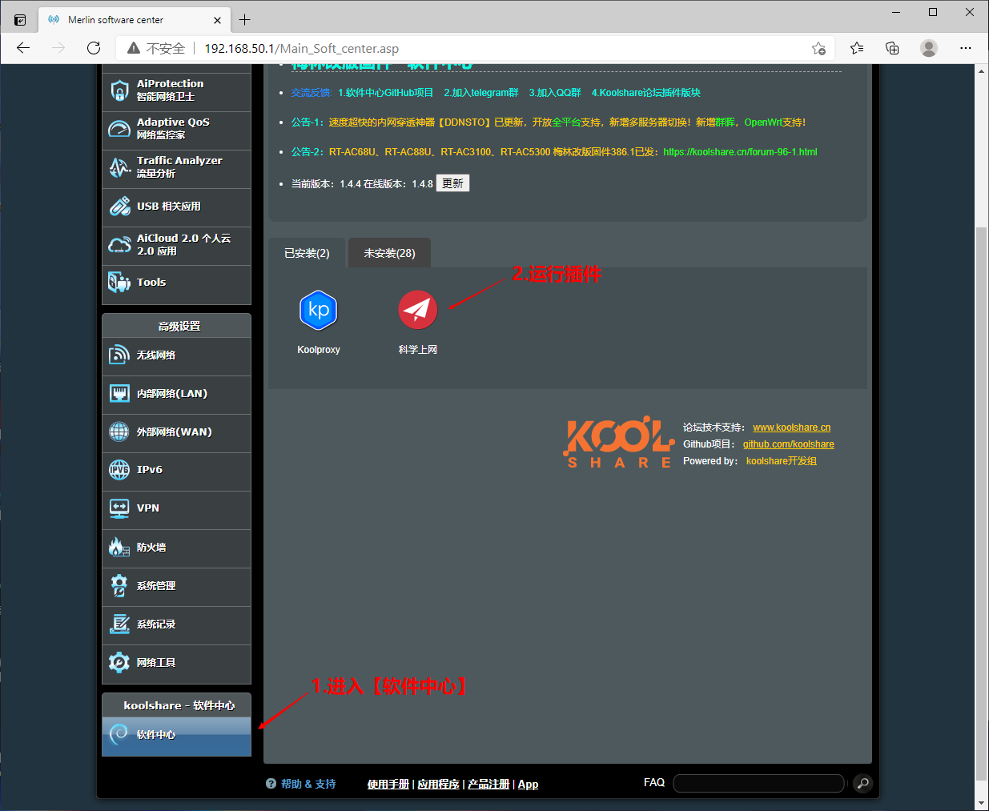Open AiProtection shield menu item
The height and width of the screenshot is (811, 989).
coord(176,90)
